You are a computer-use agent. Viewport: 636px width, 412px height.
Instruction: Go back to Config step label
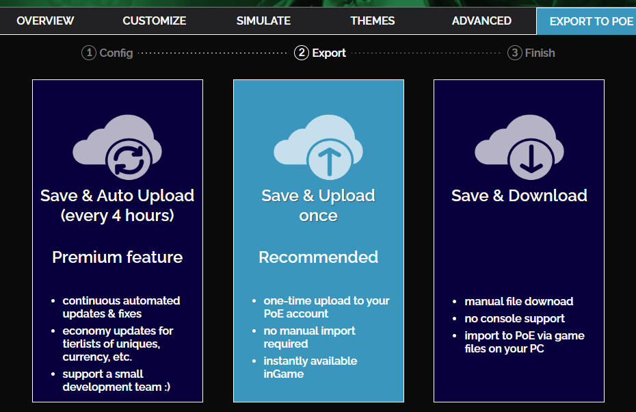pyautogui.click(x=116, y=53)
